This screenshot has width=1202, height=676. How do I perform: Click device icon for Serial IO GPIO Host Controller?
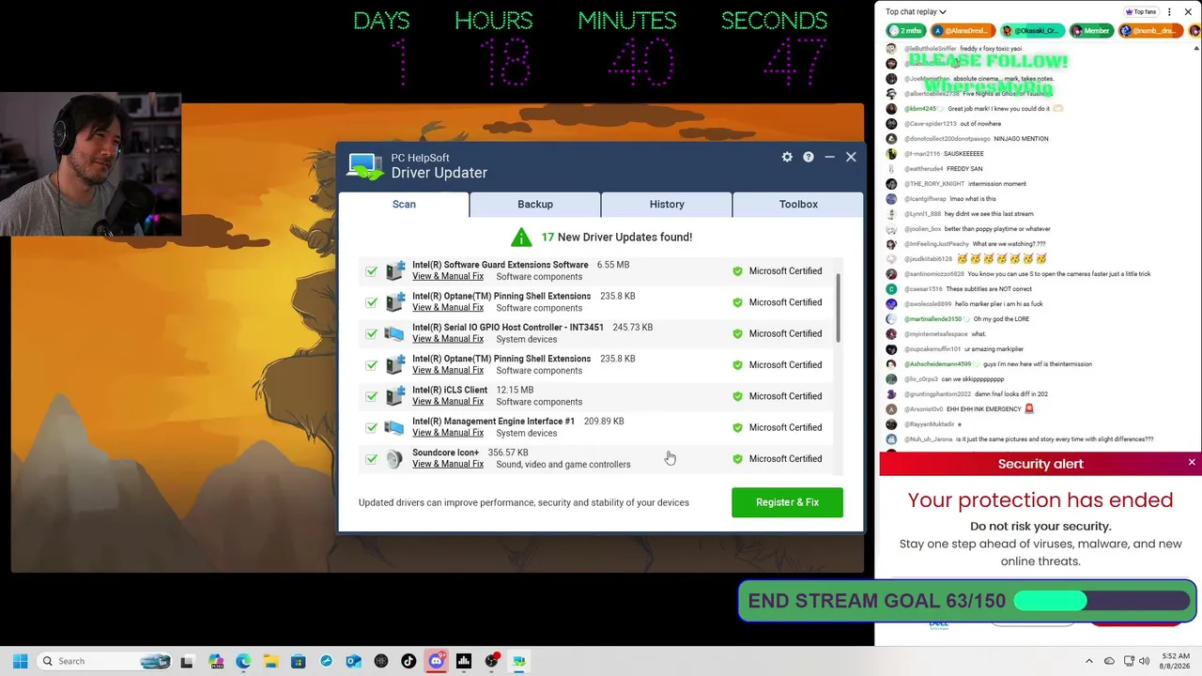[x=395, y=333]
